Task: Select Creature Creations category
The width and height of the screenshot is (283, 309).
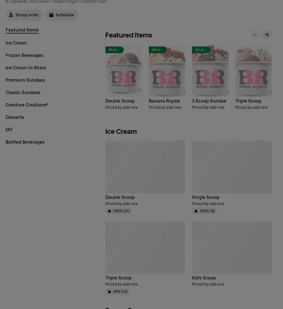Action: (x=27, y=105)
